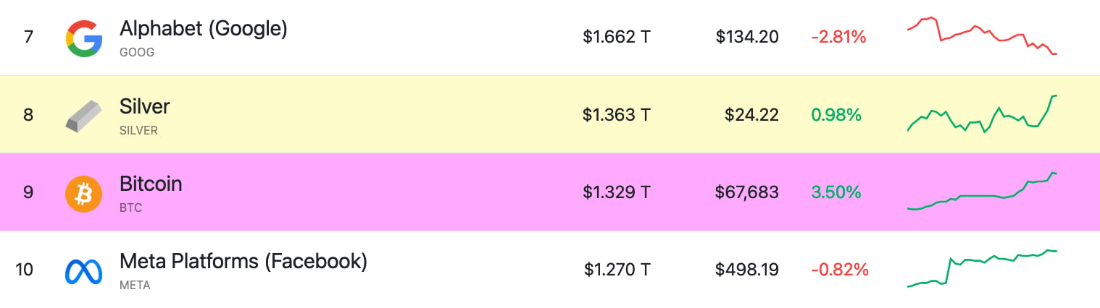Click the Alphabet Google logo icon
The width and height of the screenshot is (1100, 308).
[84, 38]
